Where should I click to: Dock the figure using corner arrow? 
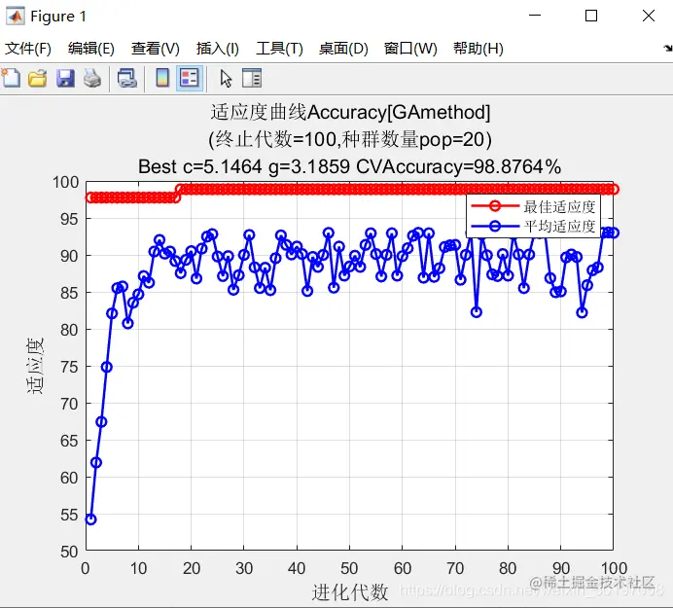tap(667, 48)
